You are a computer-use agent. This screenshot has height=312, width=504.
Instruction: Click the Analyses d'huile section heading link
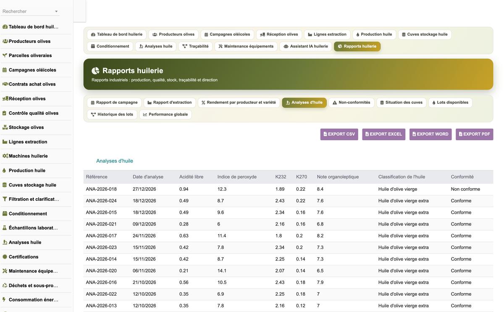tap(115, 161)
